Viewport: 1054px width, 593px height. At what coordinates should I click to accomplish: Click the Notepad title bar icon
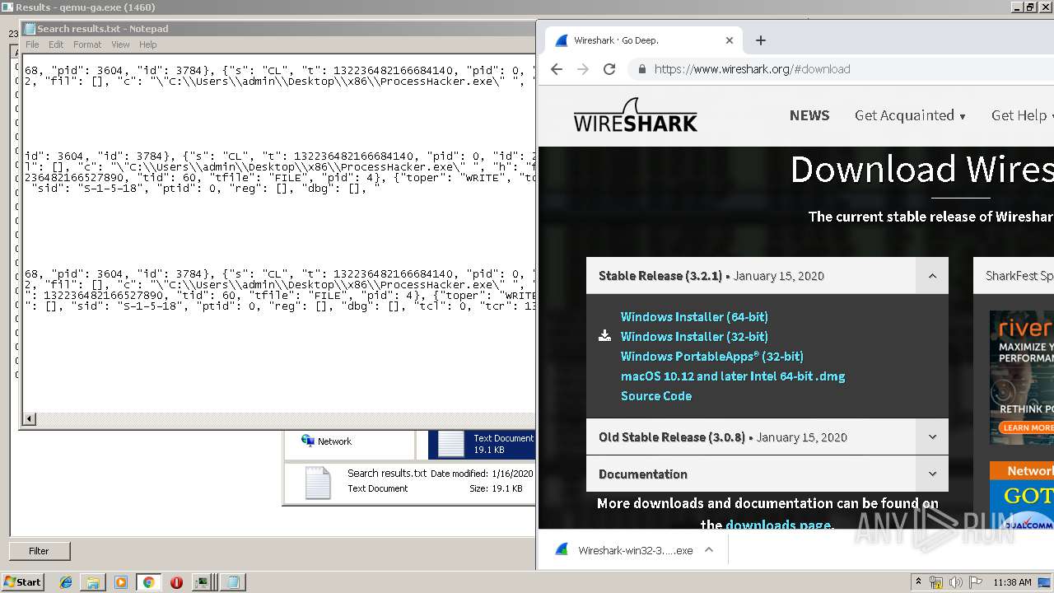[30, 29]
